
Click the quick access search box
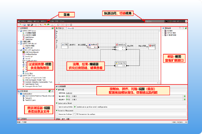(155, 21)
